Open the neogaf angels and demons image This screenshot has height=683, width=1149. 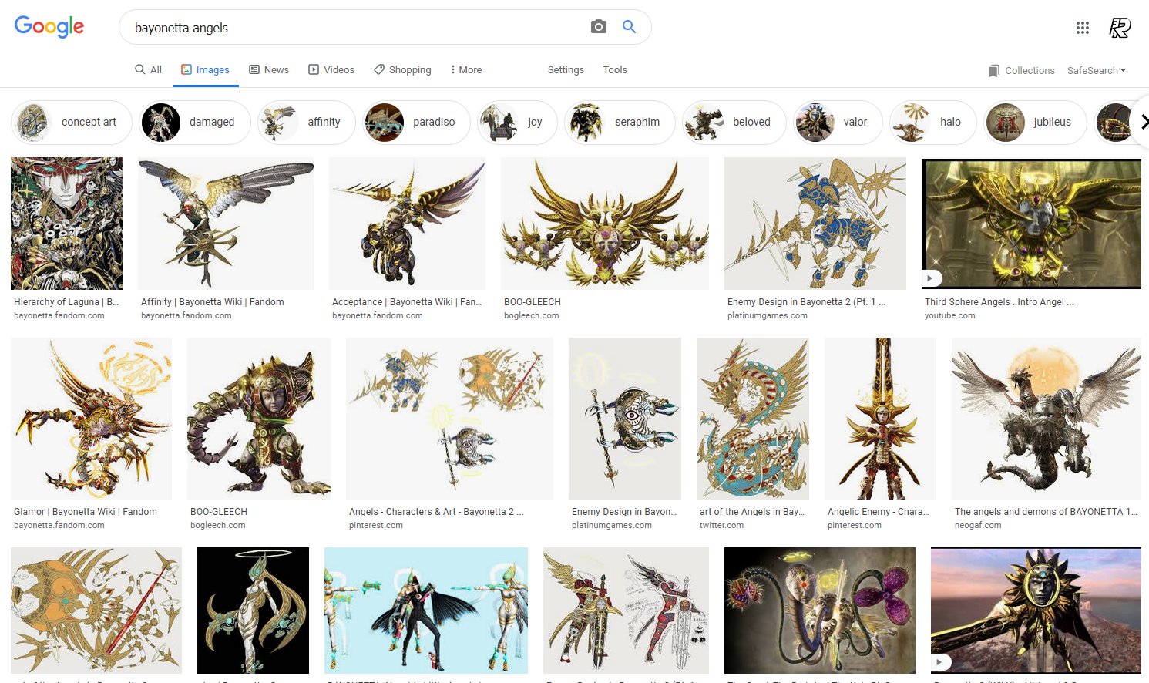point(1047,419)
